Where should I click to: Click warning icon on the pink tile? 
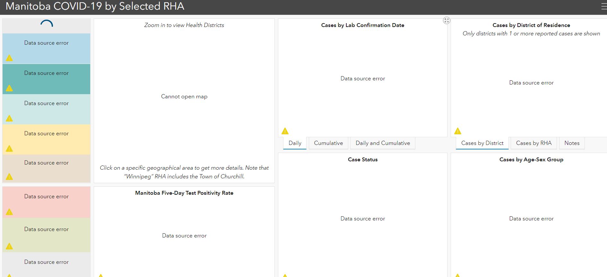[x=9, y=212]
